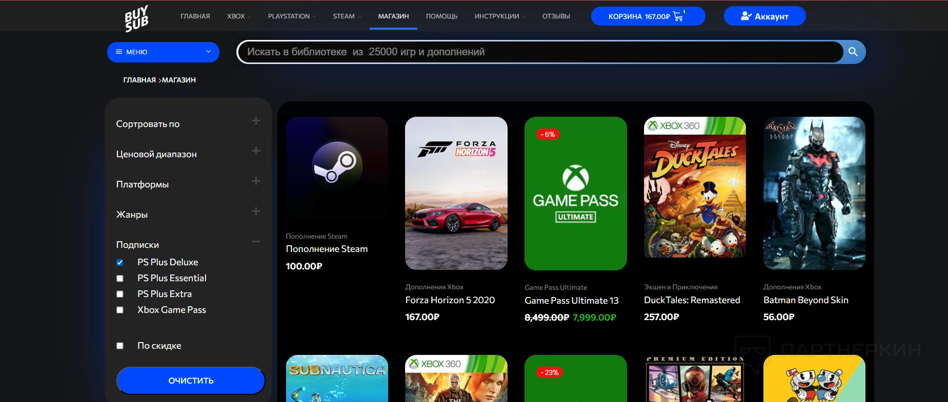Open the 'DuckTales: Remastered' title link

coord(692,300)
